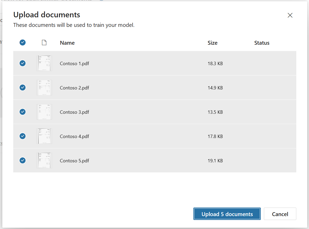
Task: Open Contoso 1.pdf thumbnail preview
Action: 44,63
